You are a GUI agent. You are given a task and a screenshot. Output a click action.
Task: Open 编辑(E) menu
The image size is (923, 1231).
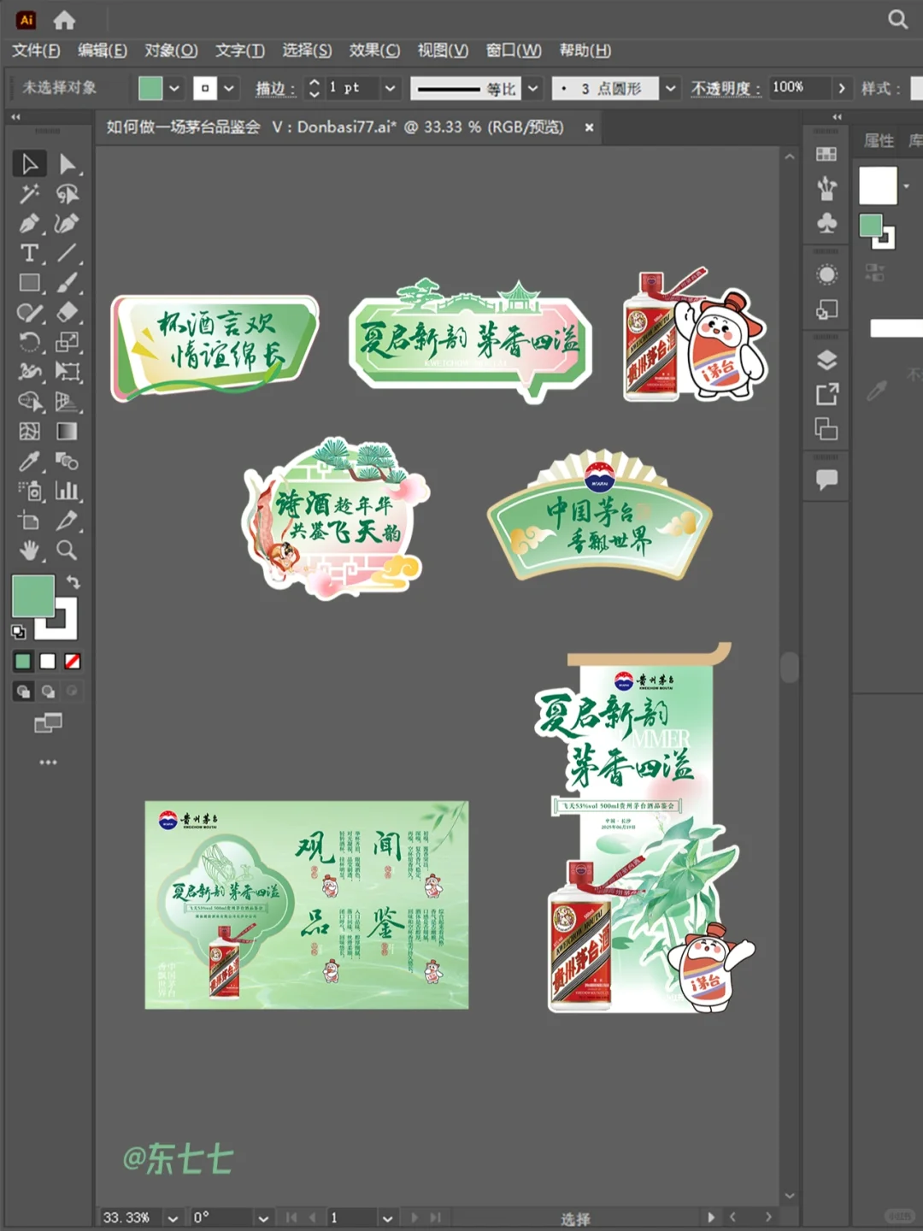103,50
